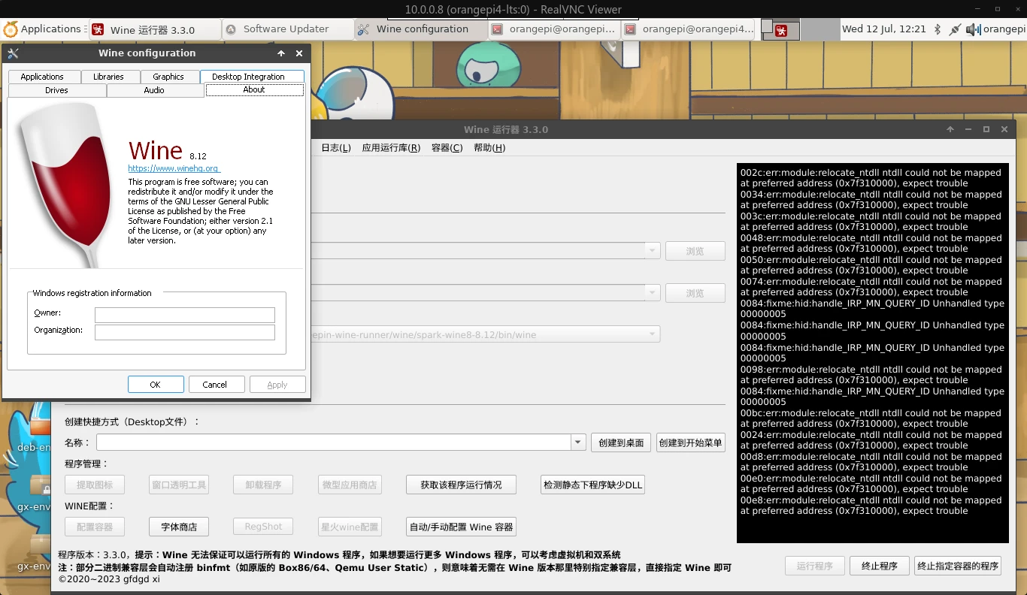Click the 运行程序 run button
Screen dimensions: 1027x595
815,566
